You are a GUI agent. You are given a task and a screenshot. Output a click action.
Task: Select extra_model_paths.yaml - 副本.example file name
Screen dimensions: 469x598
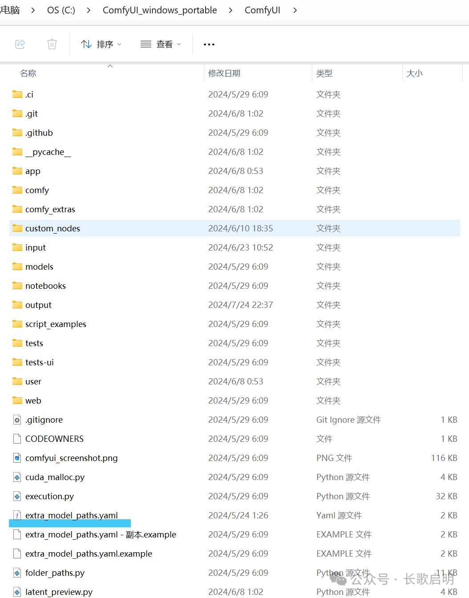pos(101,534)
